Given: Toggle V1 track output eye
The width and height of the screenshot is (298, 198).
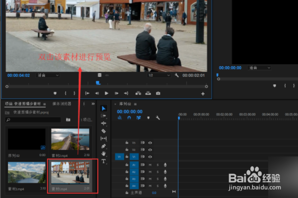Looking at the screenshot, I should coord(150,157).
